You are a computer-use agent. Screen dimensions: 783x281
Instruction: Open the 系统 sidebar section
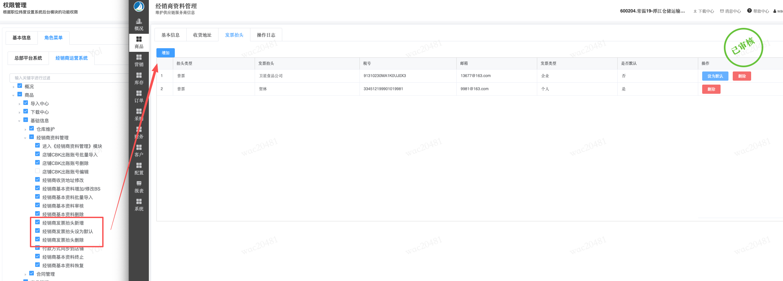point(139,205)
